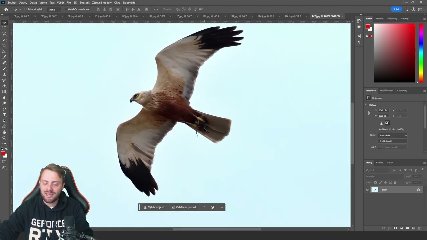Select the Blur tool
Screen dimensions: 427x240
4,97
